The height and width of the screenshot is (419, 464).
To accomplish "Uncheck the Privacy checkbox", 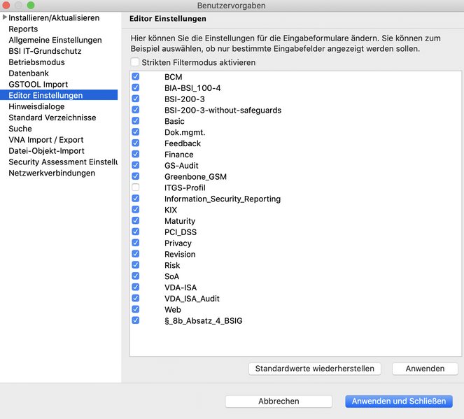I will pos(136,243).
